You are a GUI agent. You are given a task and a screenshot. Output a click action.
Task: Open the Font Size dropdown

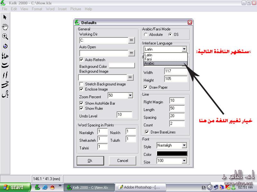184,161
